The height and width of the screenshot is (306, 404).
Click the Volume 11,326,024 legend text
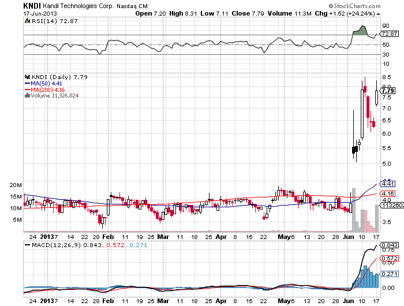click(55, 96)
